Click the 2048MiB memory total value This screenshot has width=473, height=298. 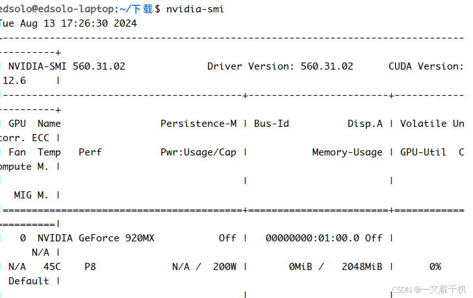[x=361, y=267]
